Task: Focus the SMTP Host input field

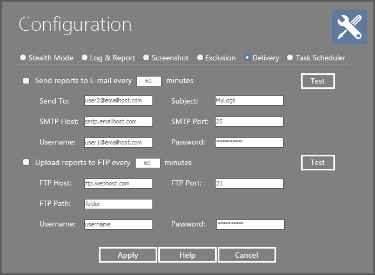Action: [118, 122]
